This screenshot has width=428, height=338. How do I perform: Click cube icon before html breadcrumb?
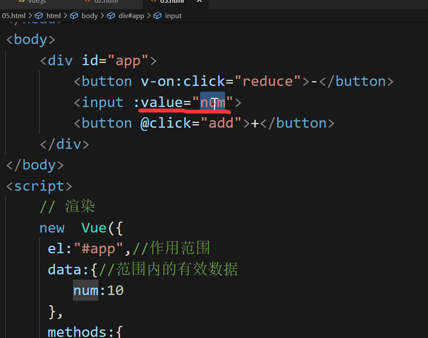point(39,15)
